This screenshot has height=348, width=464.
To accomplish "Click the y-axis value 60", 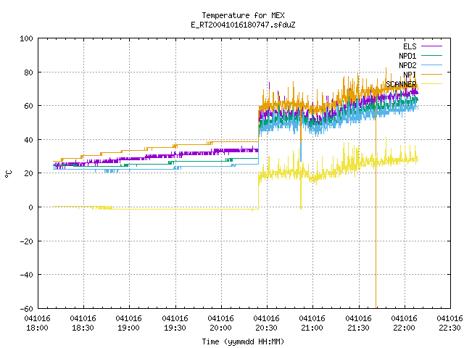I will point(29,106).
